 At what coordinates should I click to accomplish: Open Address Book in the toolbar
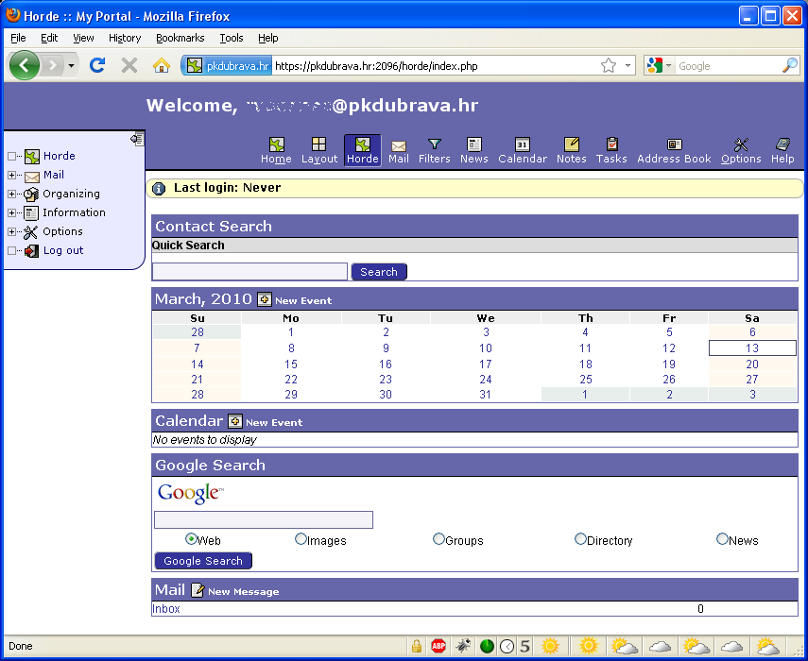(674, 150)
